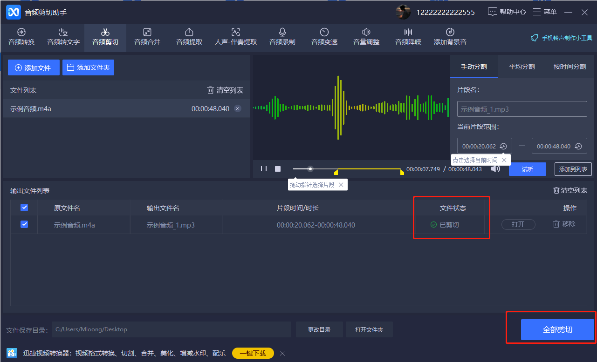Open the 音频合并 tool
Screen dimensions: 597x362
[147, 37]
